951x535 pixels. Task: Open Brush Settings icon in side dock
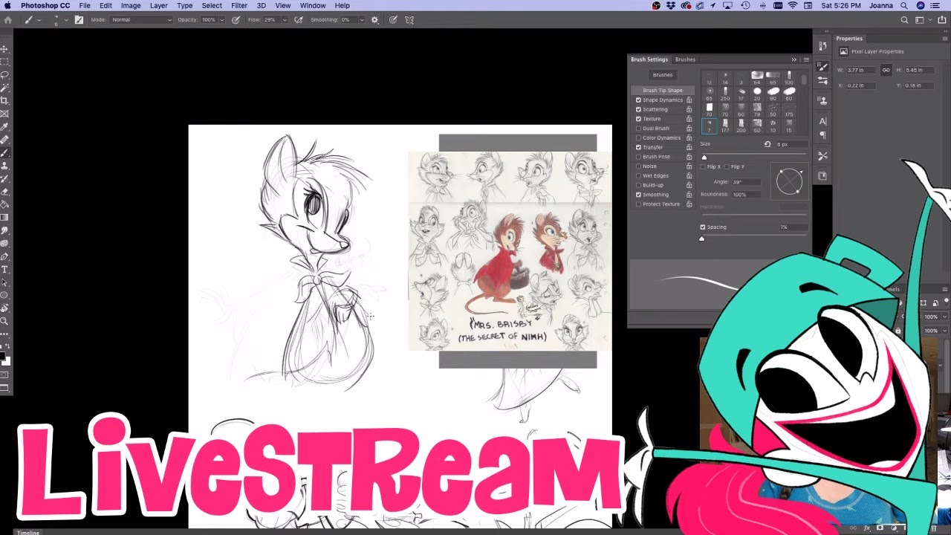pos(822,65)
